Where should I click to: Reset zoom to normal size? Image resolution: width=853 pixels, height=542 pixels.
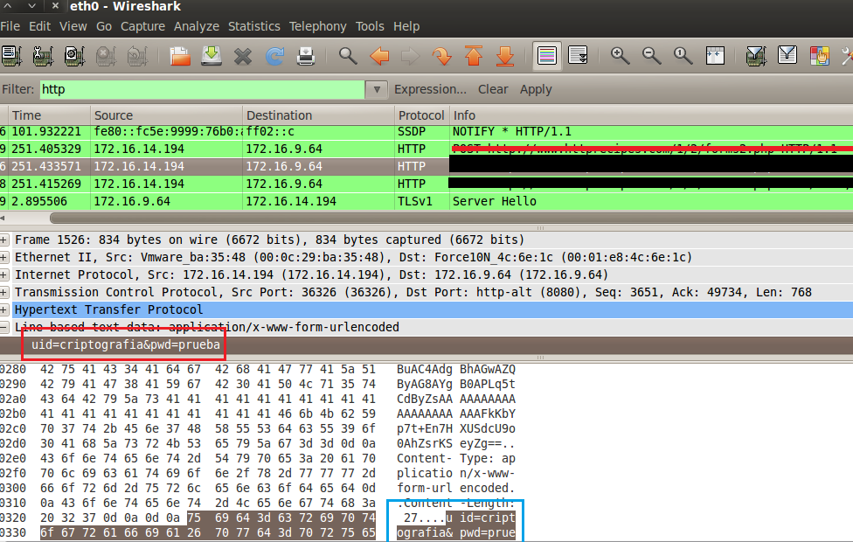click(683, 55)
